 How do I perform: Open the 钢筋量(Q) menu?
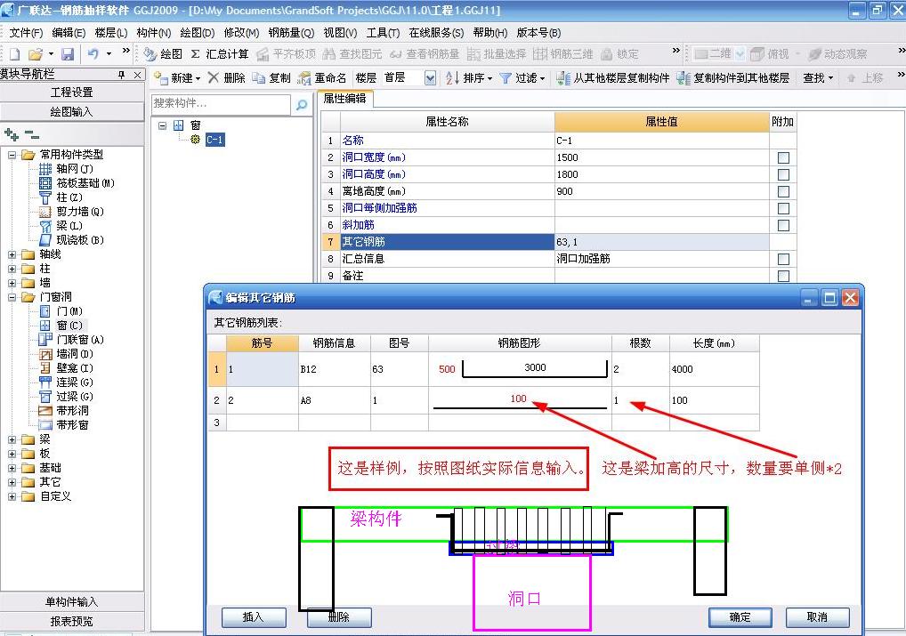(291, 33)
